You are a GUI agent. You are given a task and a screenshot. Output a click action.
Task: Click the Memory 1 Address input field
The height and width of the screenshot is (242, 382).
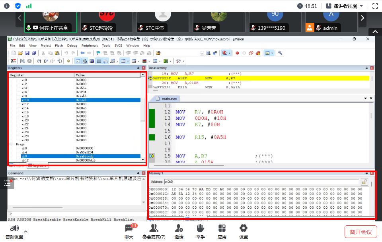(261, 182)
